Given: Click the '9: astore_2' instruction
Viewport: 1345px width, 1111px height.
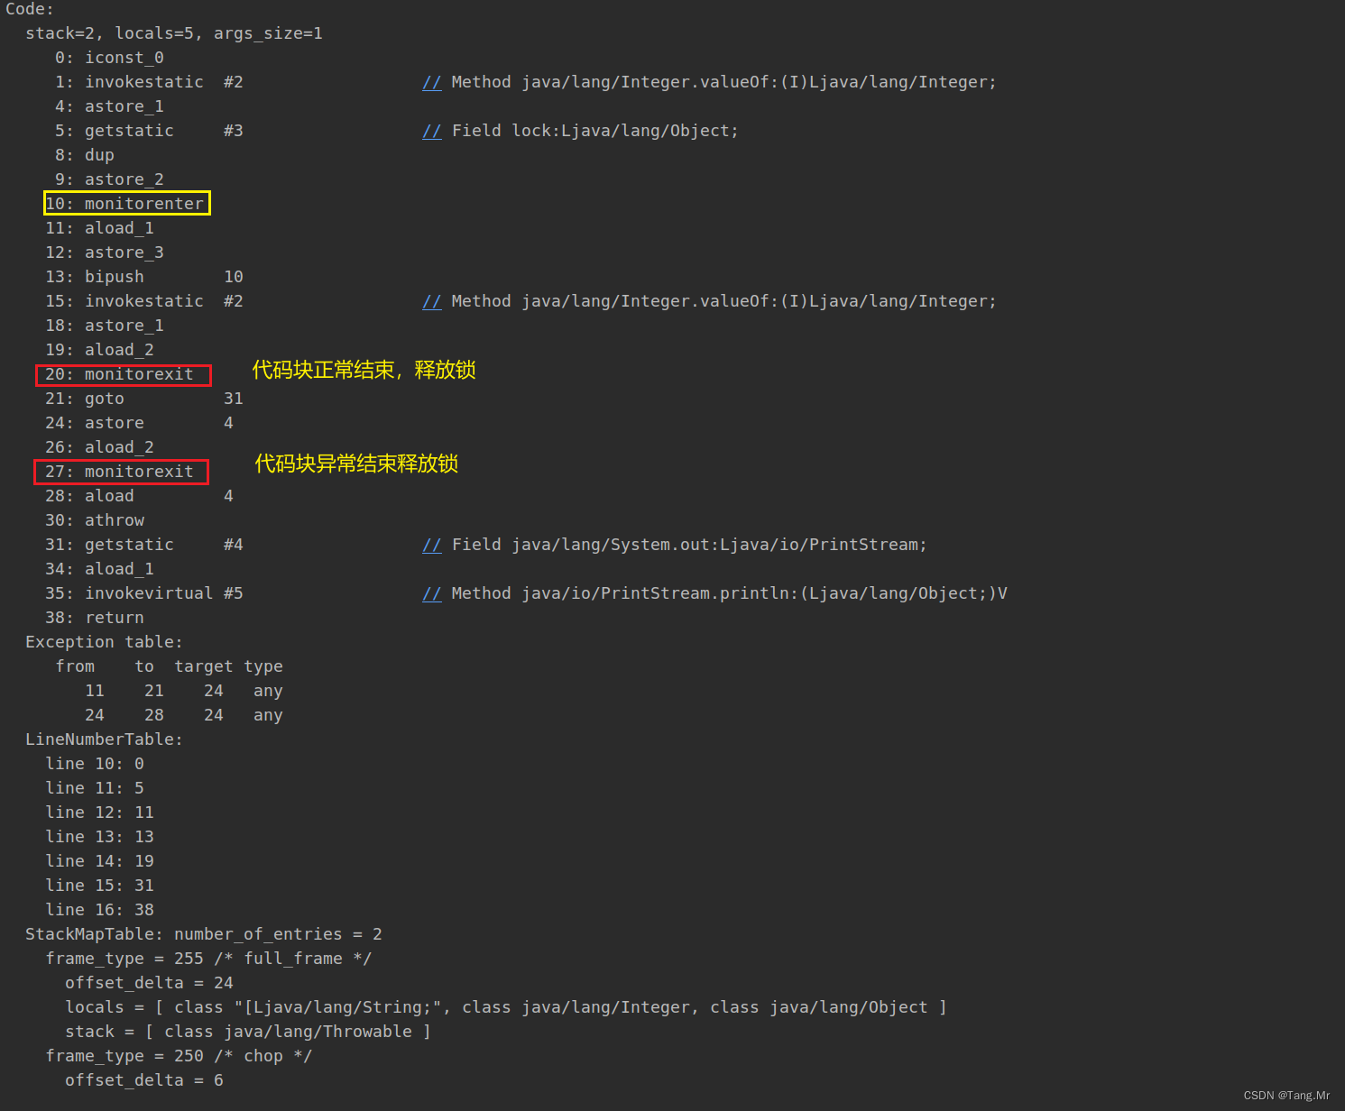Looking at the screenshot, I should pyautogui.click(x=109, y=179).
